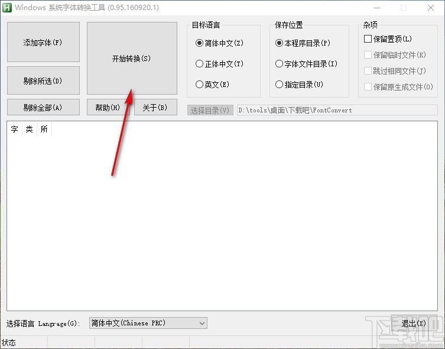Toggle 保留原生成文件(O) checkbox
Image resolution: width=445 pixels, height=349 pixels.
398,86
